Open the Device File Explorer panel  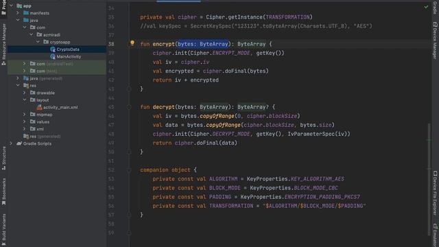pos(435,193)
